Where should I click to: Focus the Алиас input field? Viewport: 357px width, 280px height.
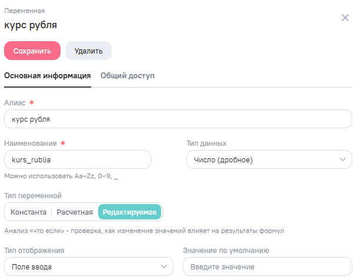pos(178,119)
